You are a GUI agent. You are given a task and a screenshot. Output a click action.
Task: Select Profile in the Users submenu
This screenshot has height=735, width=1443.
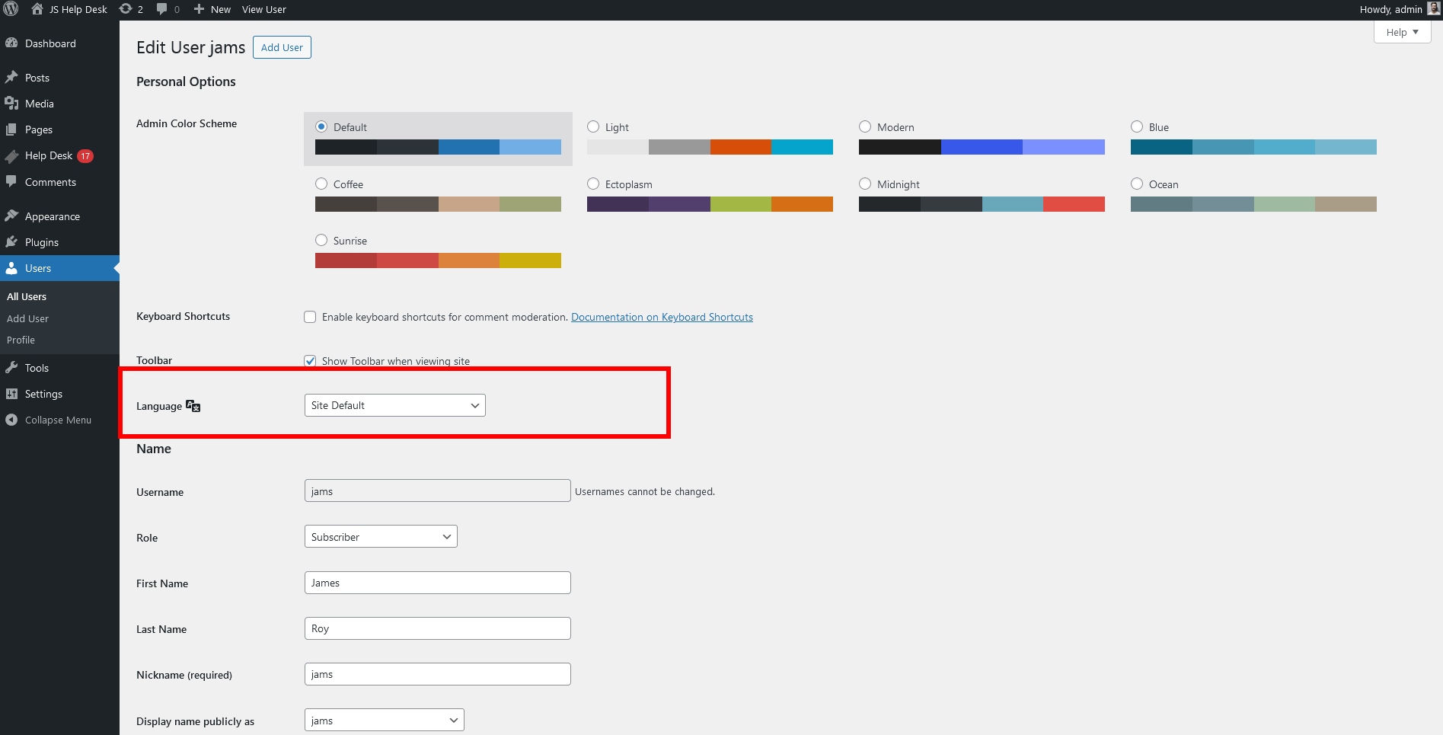pos(21,340)
